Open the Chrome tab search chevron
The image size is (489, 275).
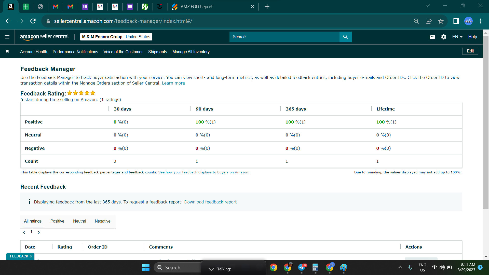[428, 6]
